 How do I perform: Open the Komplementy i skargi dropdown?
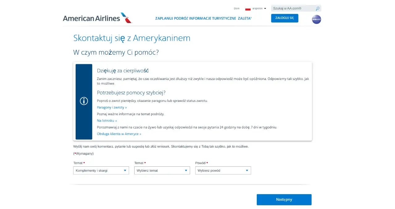(101, 170)
